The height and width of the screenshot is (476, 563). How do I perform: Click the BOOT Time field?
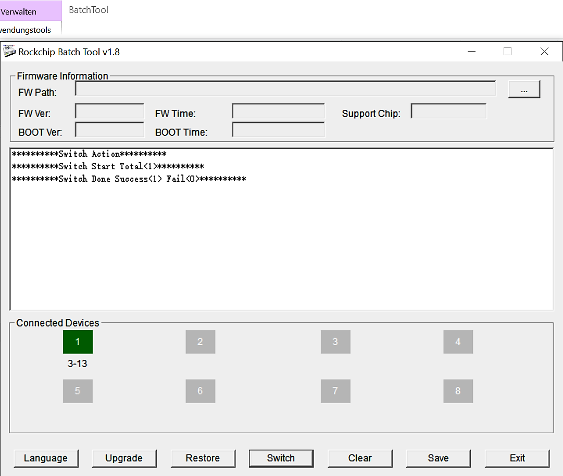pyautogui.click(x=278, y=130)
